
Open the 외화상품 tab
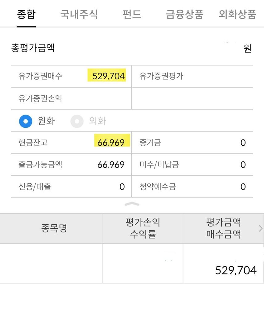(x=237, y=14)
